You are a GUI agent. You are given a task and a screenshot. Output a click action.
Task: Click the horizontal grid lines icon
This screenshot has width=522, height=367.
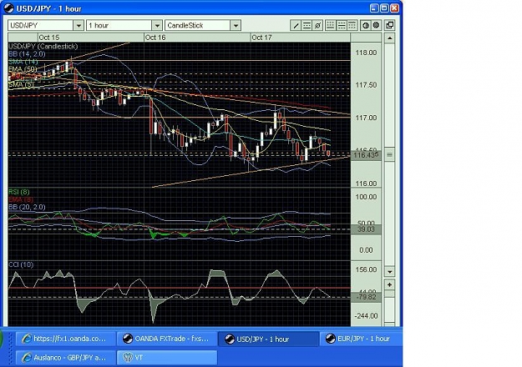tap(342, 25)
